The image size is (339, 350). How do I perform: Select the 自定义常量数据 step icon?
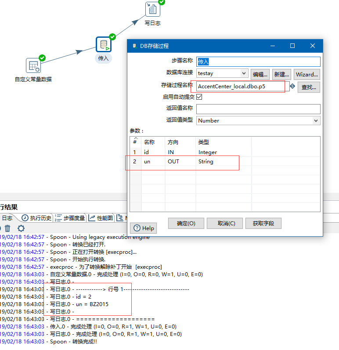click(x=33, y=65)
